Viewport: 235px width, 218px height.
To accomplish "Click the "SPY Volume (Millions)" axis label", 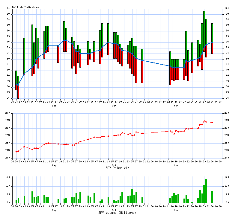I will click(x=117, y=213).
